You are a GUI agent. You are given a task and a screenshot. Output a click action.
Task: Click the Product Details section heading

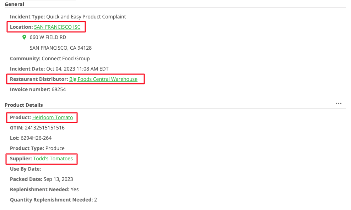[x=24, y=105]
